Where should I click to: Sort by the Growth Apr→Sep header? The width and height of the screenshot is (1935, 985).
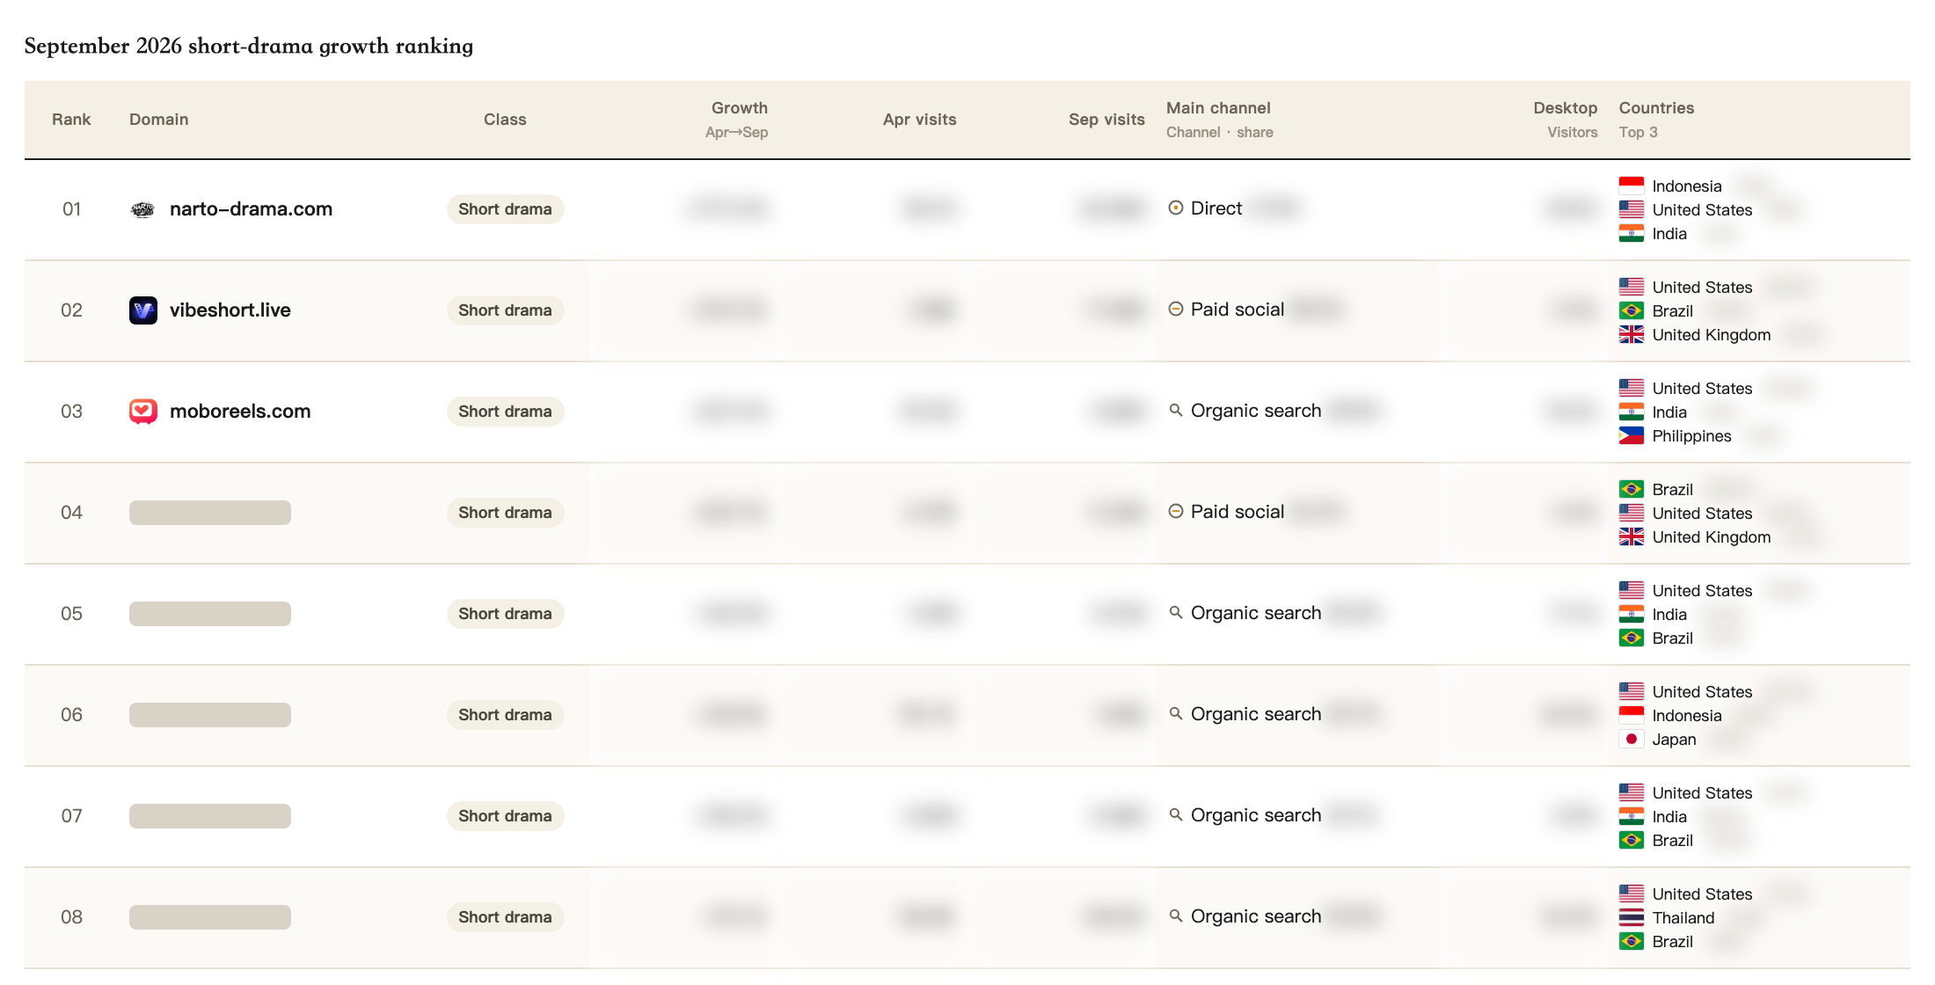tap(737, 120)
